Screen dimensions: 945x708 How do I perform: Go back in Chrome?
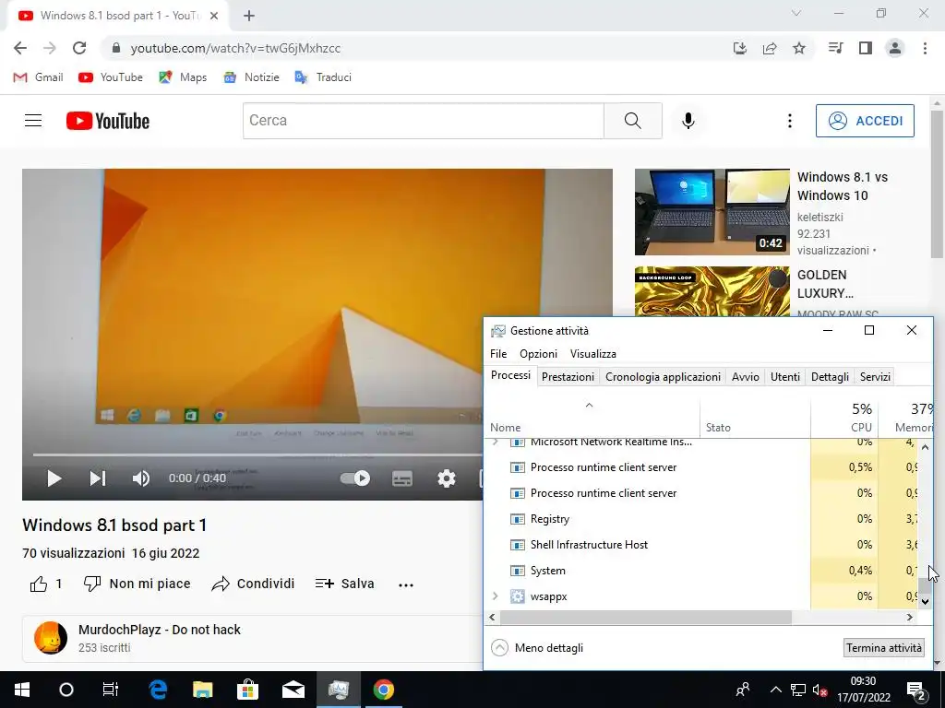click(20, 48)
